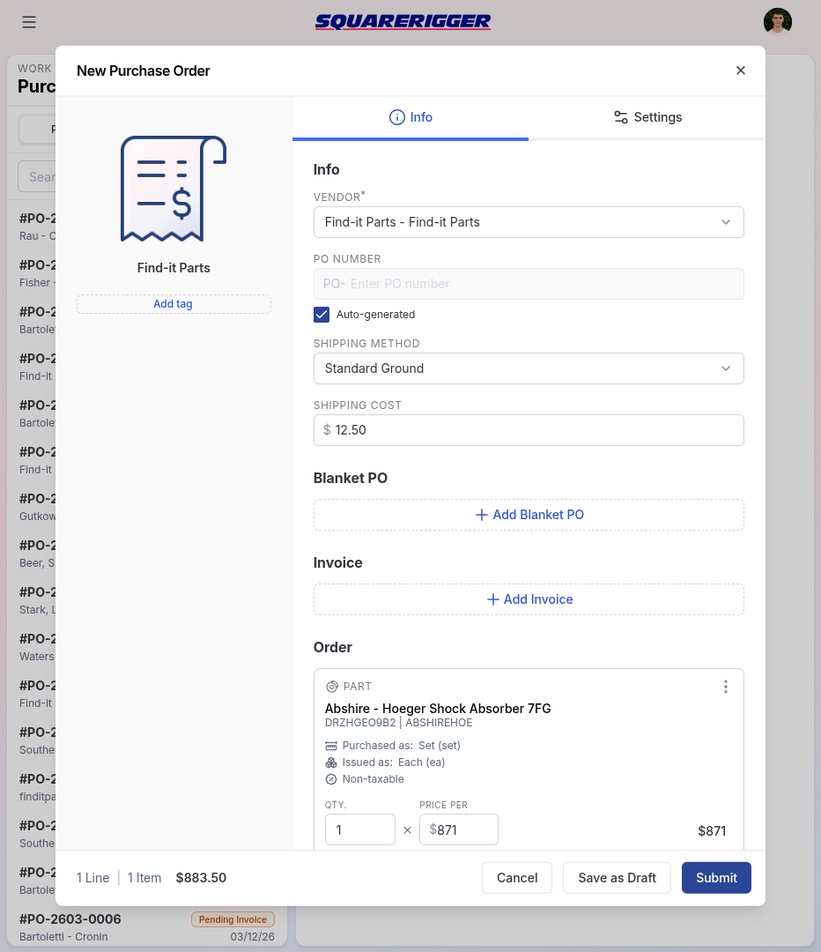This screenshot has width=821, height=952.
Task: Open the part line three-dot menu
Action: click(x=725, y=687)
